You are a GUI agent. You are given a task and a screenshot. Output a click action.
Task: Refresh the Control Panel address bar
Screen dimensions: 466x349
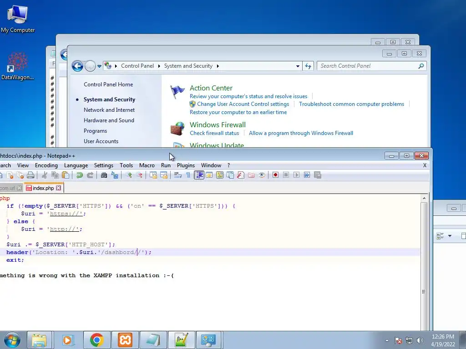tap(308, 66)
